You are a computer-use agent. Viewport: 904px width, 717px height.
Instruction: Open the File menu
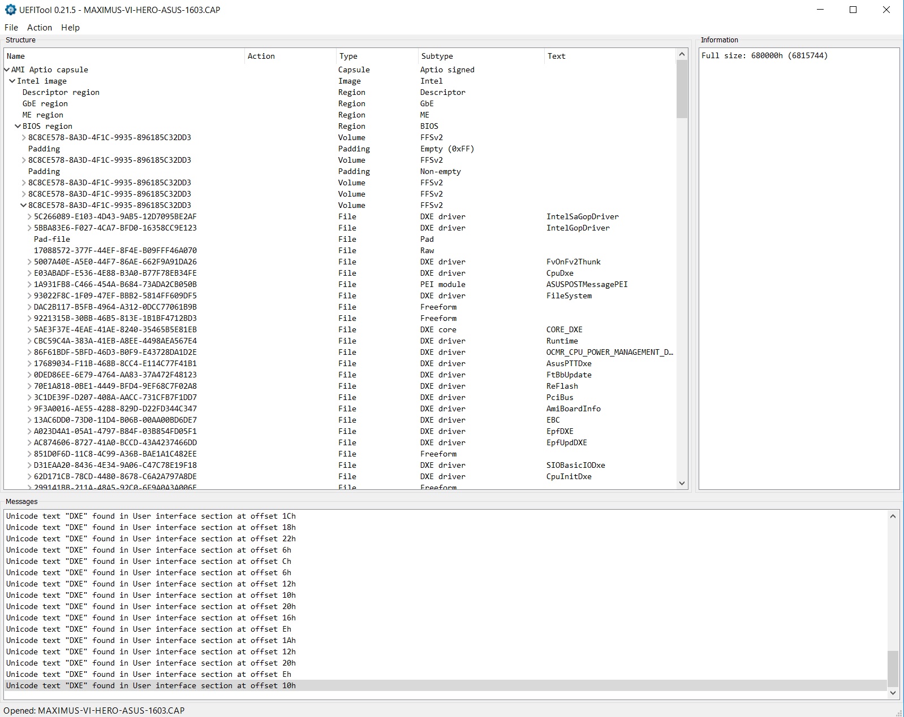[11, 27]
